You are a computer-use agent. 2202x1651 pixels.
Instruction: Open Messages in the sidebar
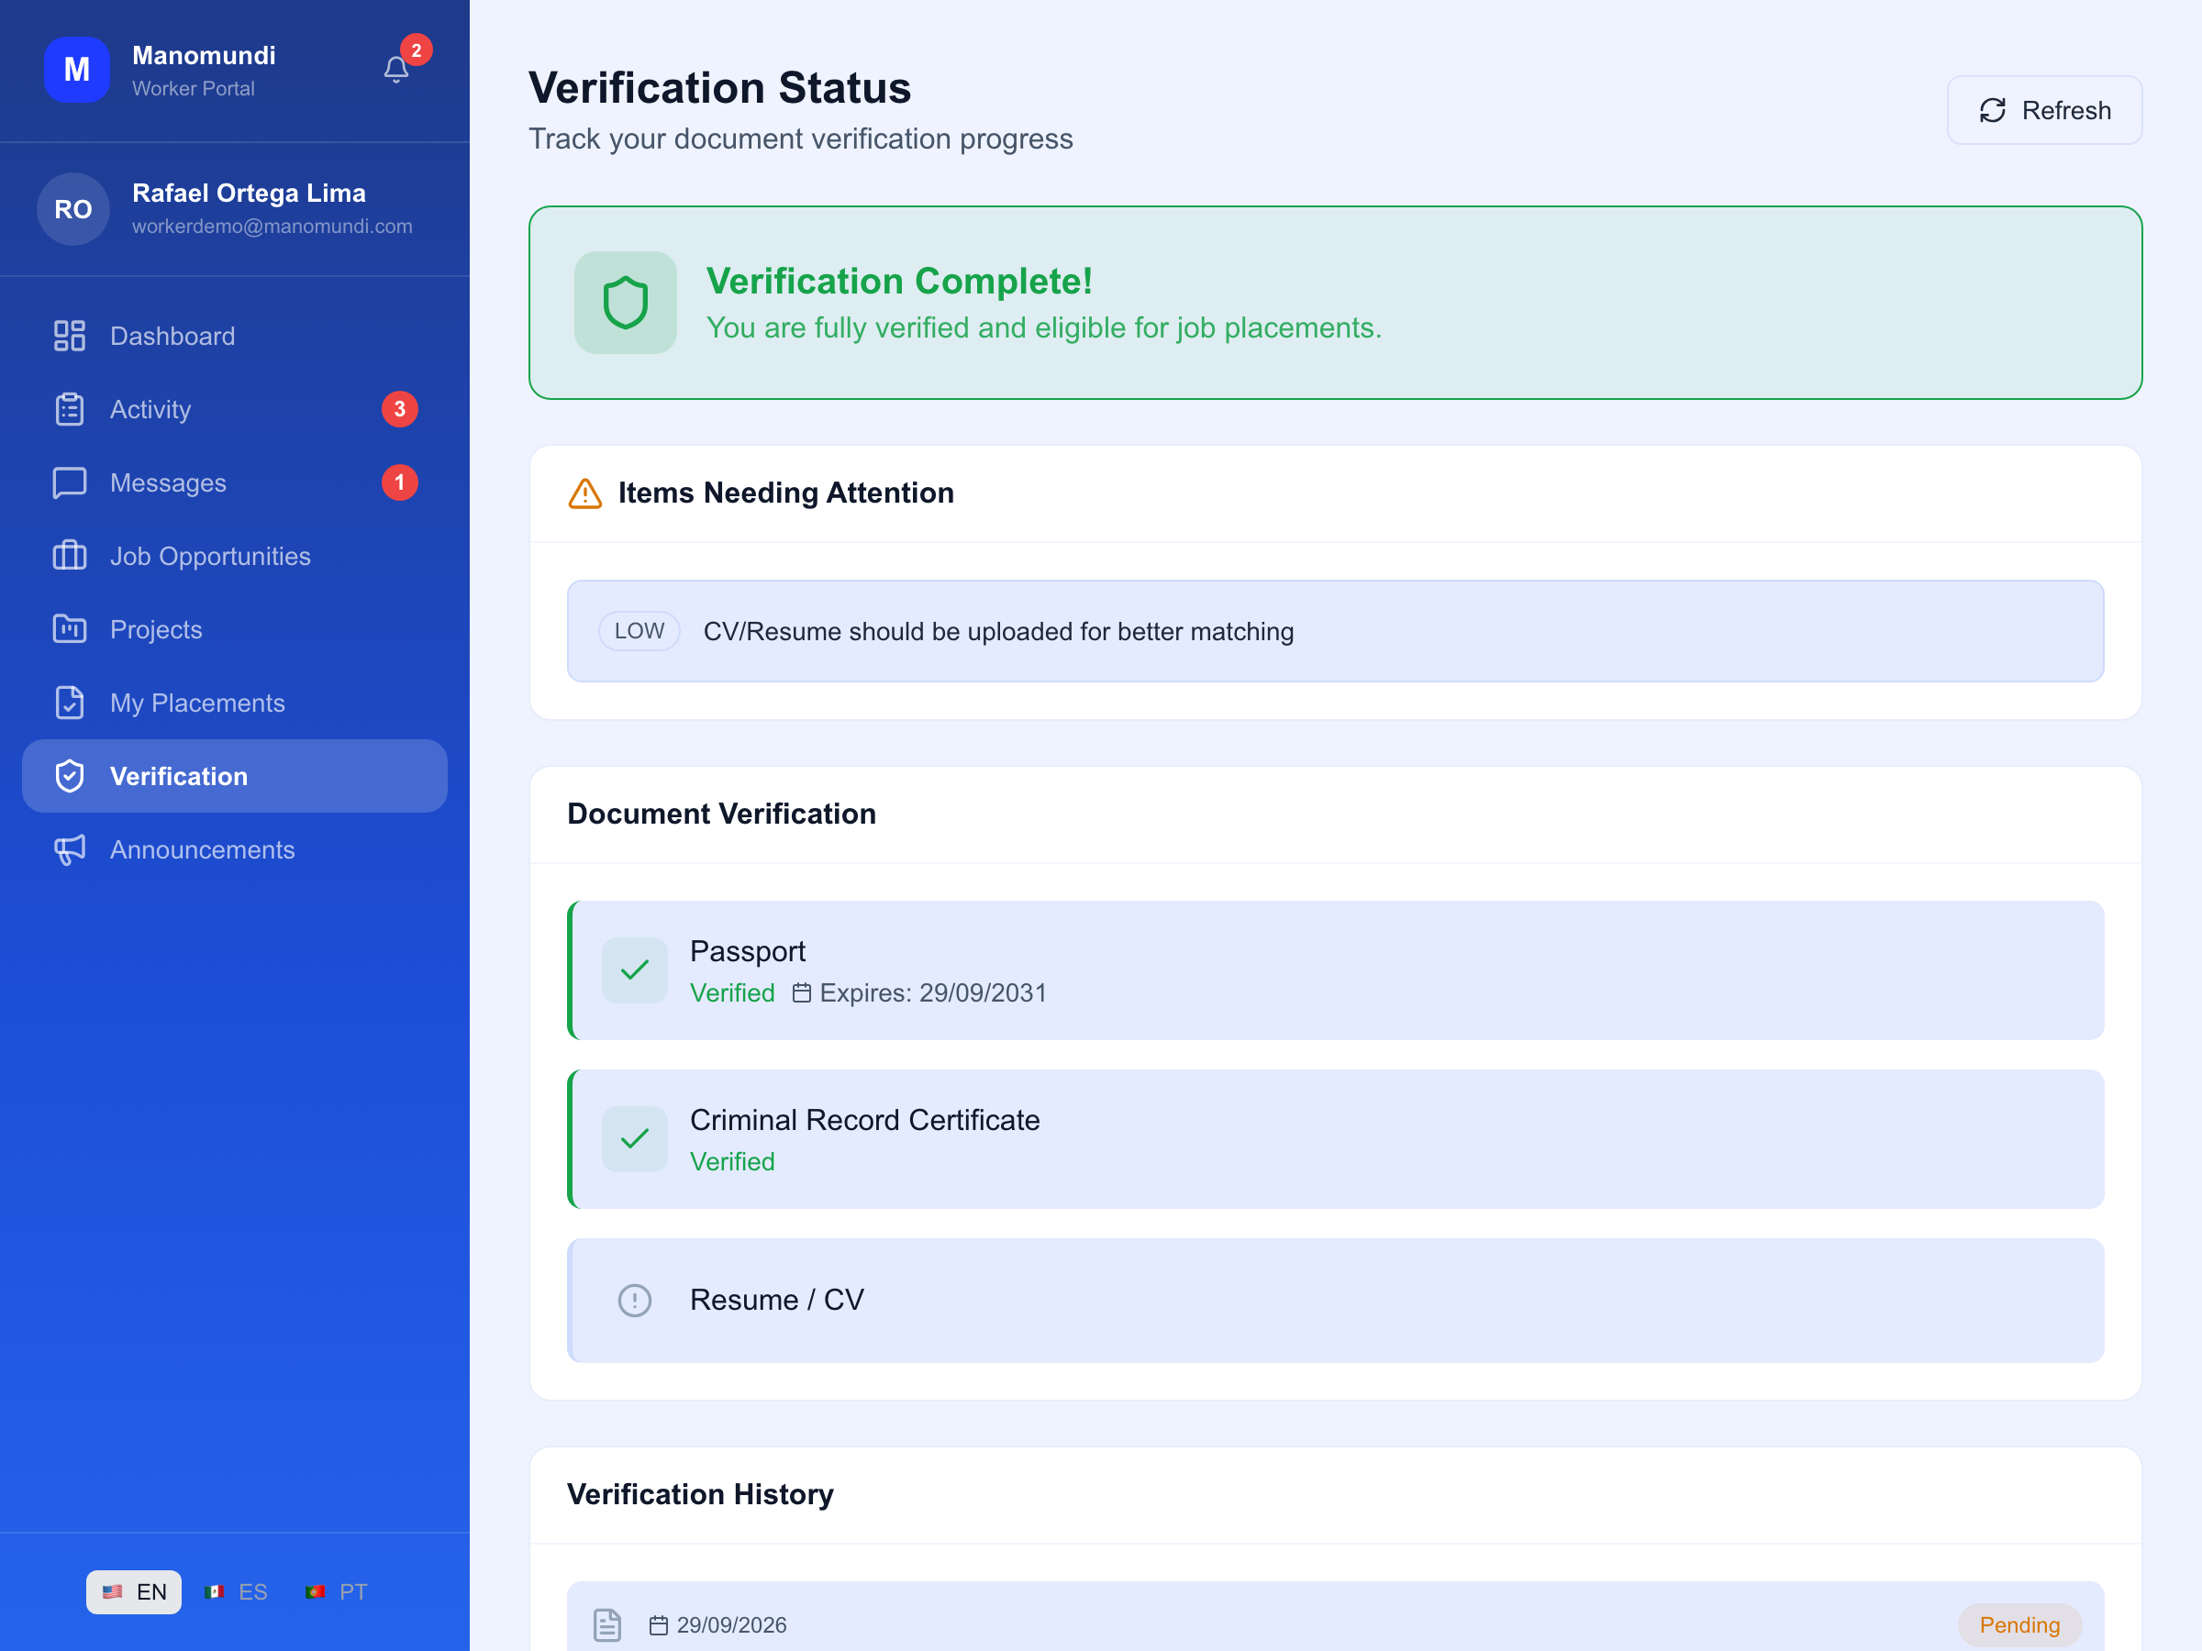click(235, 482)
